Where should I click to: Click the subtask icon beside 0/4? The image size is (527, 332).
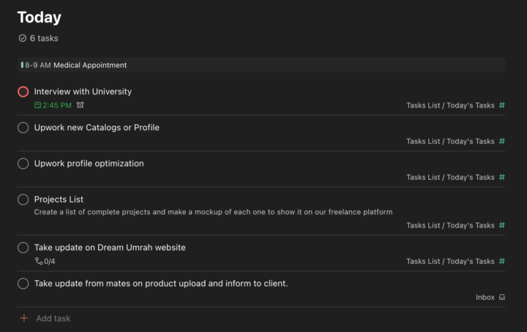(39, 261)
